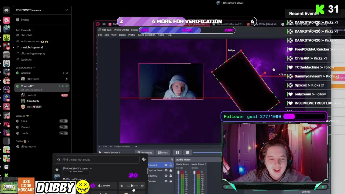
Task: Open Properties for Media Source 2
Action: (x=145, y=153)
